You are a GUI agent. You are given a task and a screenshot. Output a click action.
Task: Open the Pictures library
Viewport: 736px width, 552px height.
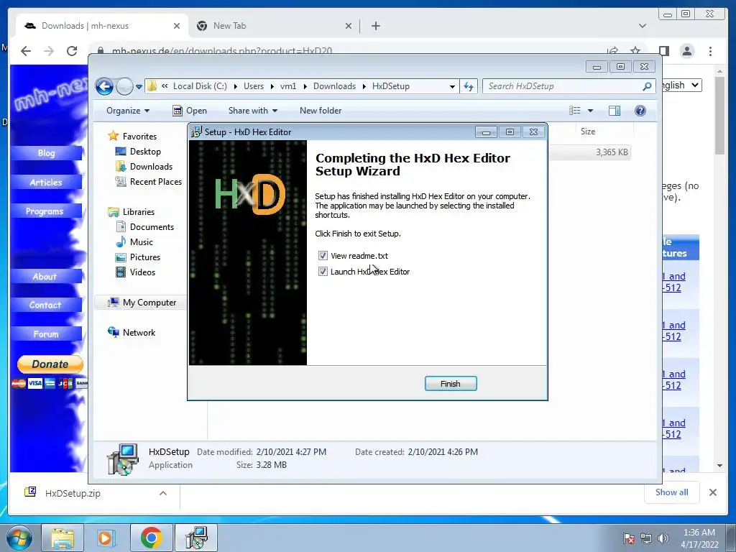click(144, 257)
